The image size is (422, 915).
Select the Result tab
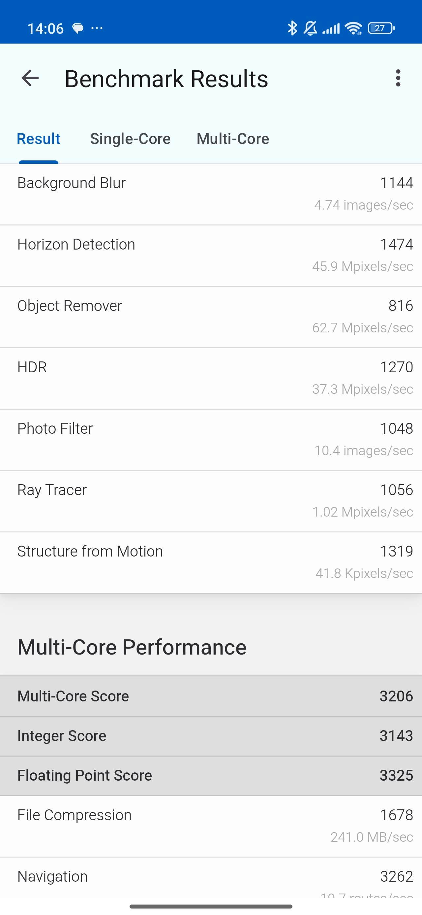click(38, 139)
